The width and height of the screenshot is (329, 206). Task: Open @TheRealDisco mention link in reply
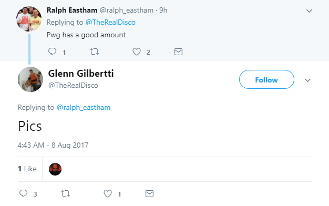[110, 22]
